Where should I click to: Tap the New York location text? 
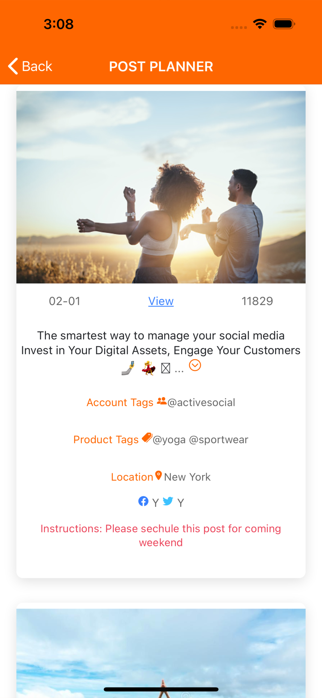pyautogui.click(x=187, y=477)
